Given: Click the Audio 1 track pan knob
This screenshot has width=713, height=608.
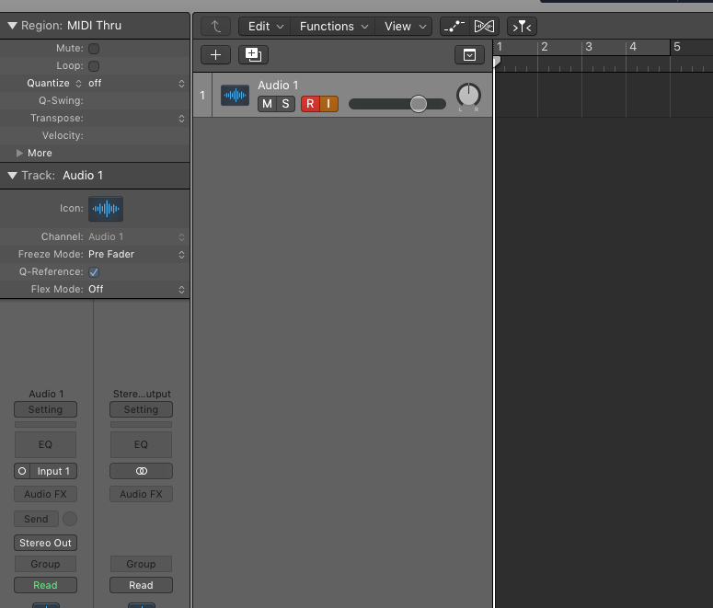Looking at the screenshot, I should coord(468,96).
